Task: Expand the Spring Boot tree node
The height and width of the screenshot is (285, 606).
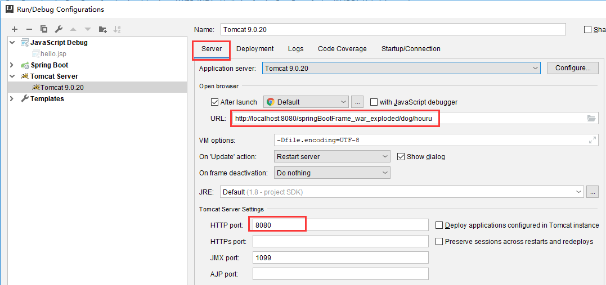Action: pos(12,65)
